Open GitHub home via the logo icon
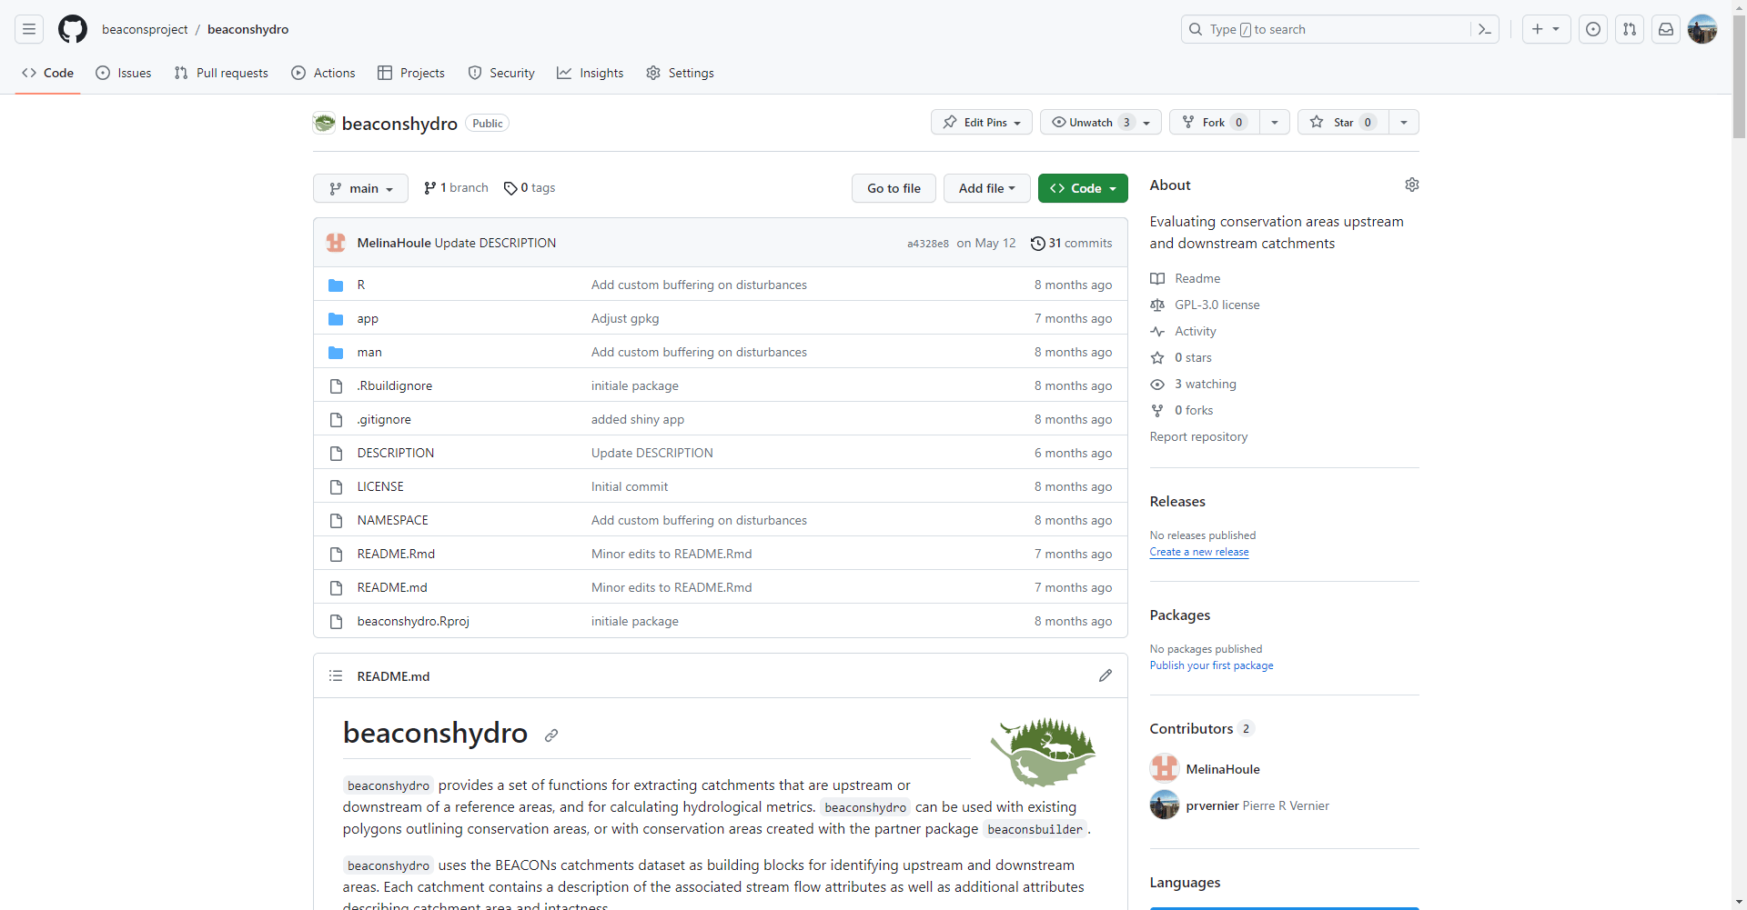 [73, 29]
